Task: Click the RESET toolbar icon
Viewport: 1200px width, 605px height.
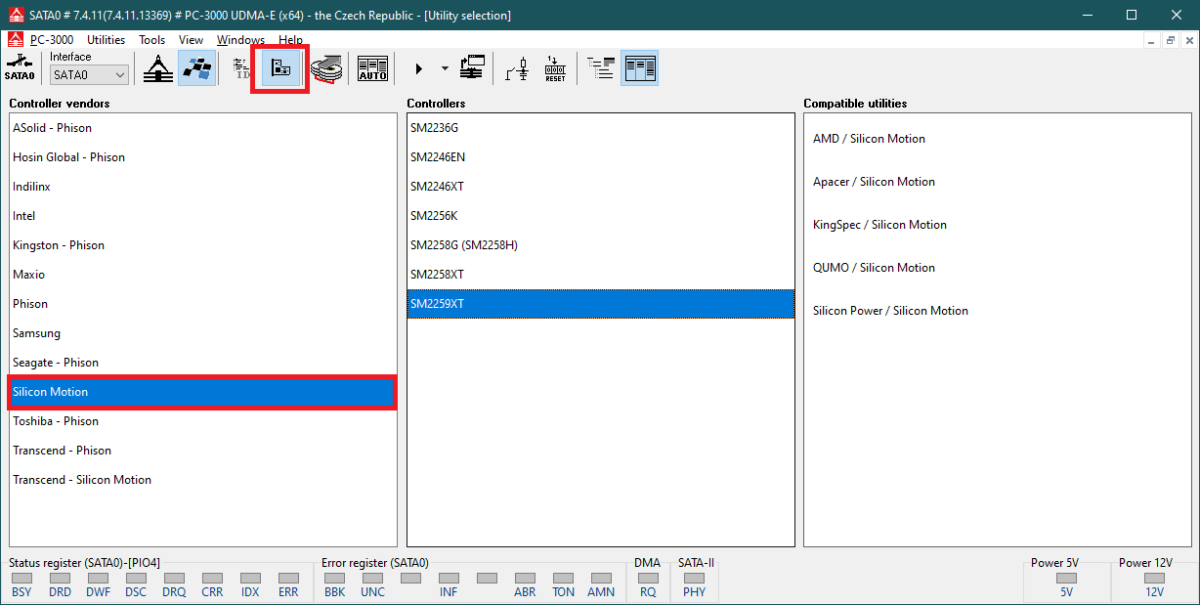Action: click(x=555, y=68)
